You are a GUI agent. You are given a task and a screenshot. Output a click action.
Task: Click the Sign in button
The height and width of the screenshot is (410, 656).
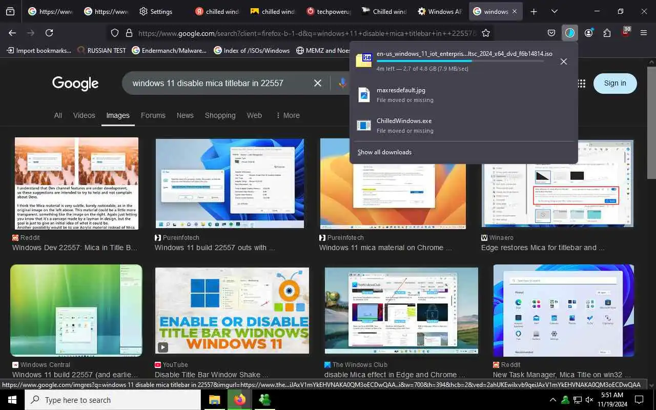(615, 83)
